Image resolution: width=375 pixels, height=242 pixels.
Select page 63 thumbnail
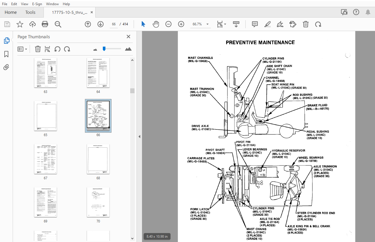(46, 73)
